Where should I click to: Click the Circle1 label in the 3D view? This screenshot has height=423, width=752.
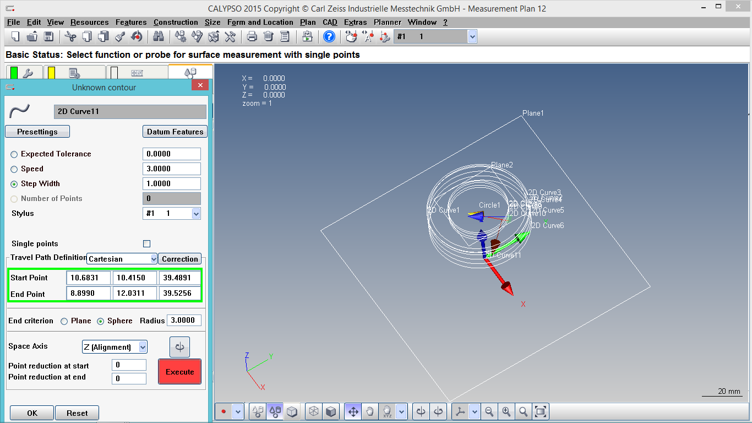click(490, 205)
